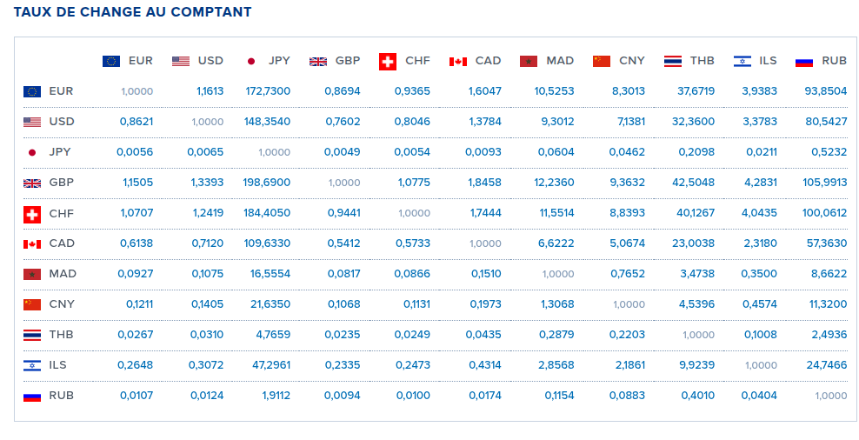Viewport: 859px width, 440px height.
Task: Click the Swiss flag in column header
Action: pos(388,61)
